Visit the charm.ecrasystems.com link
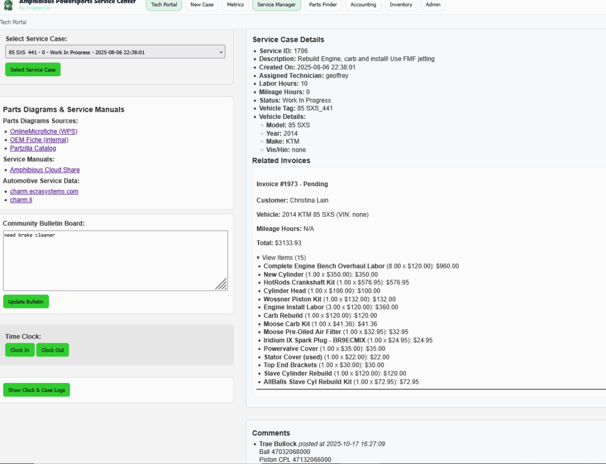 (44, 192)
